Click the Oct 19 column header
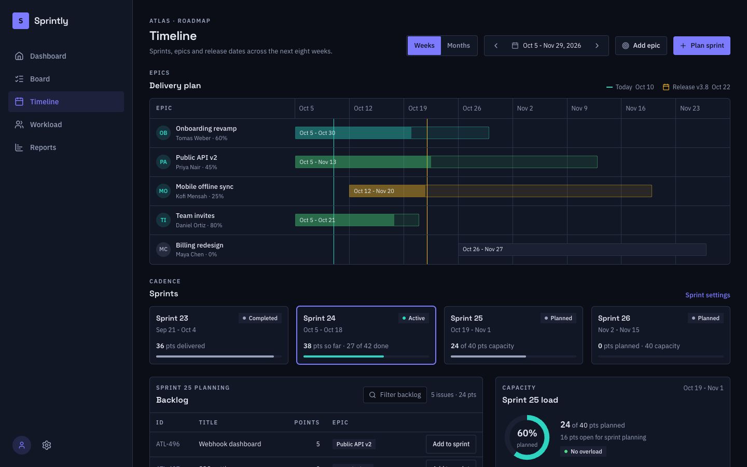Image resolution: width=747 pixels, height=467 pixels. [431, 108]
